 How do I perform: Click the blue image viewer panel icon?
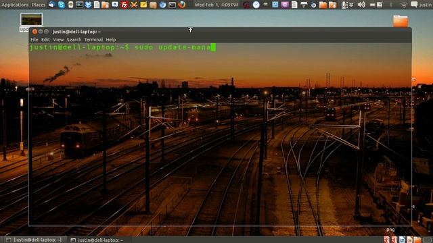point(275,5)
